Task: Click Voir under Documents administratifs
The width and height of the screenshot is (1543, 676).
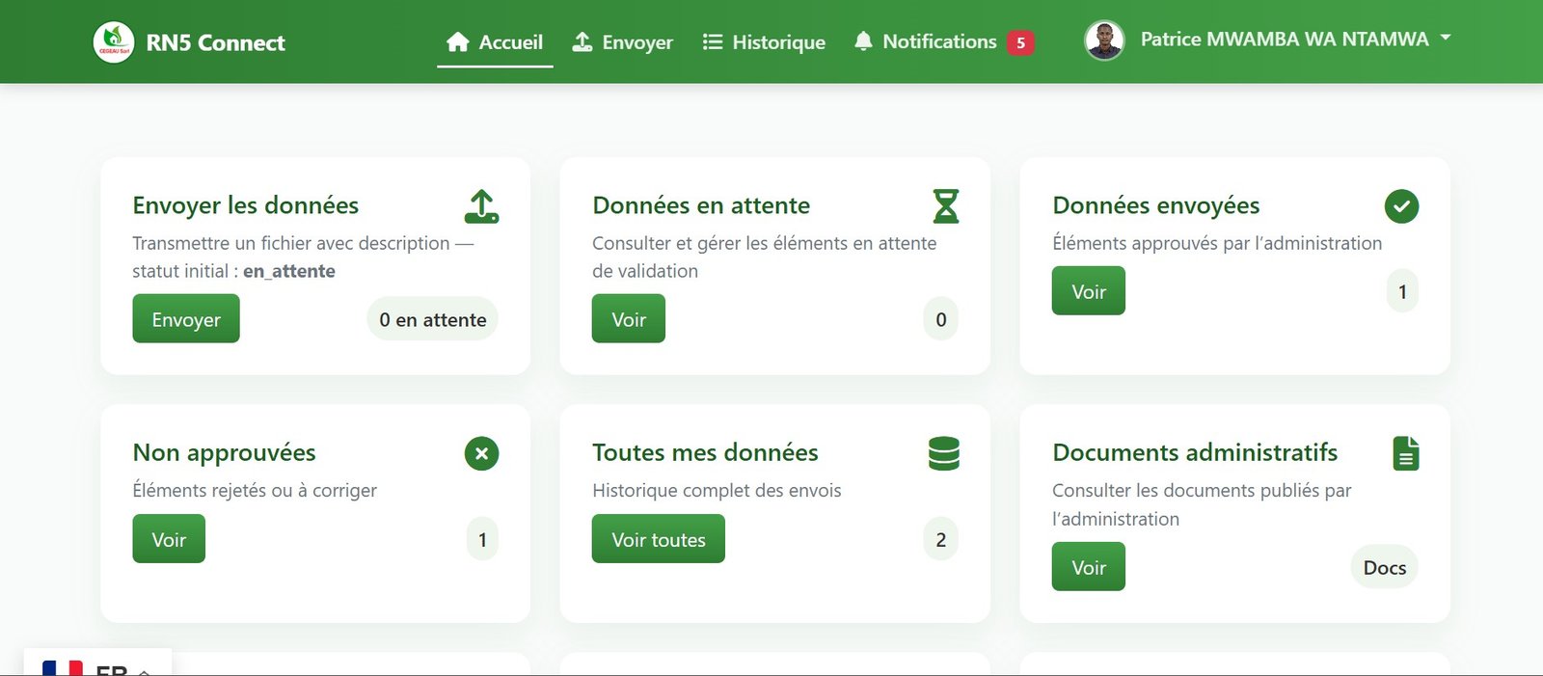Action: [1088, 567]
